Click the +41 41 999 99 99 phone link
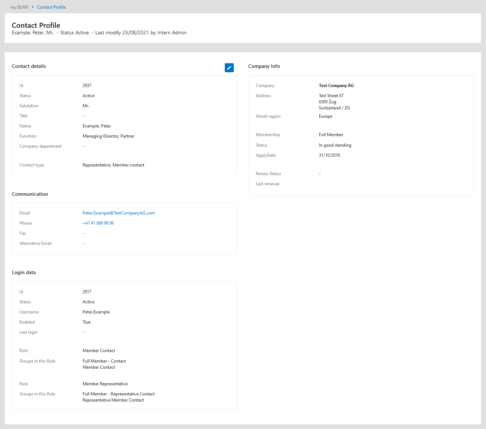This screenshot has height=429, width=486. [98, 223]
